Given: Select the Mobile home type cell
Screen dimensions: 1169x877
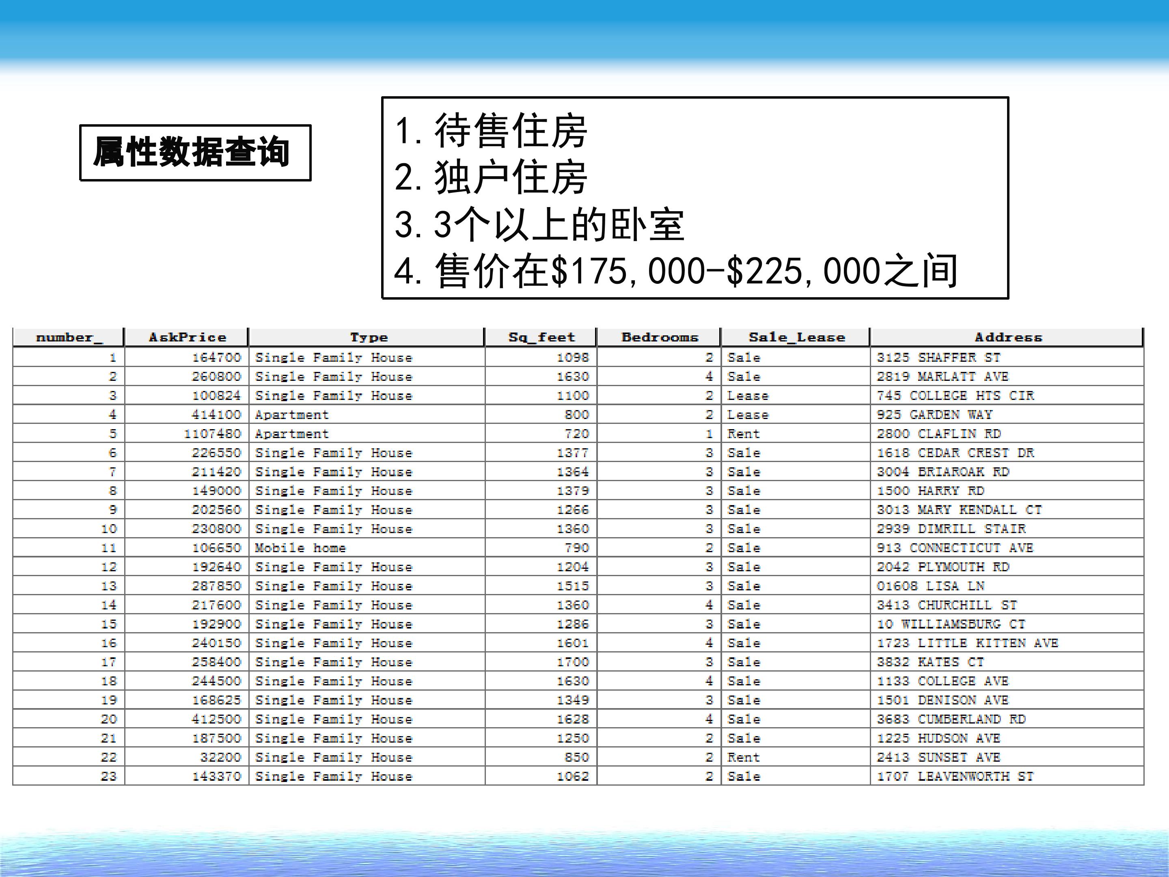Looking at the screenshot, I should pyautogui.click(x=367, y=548).
